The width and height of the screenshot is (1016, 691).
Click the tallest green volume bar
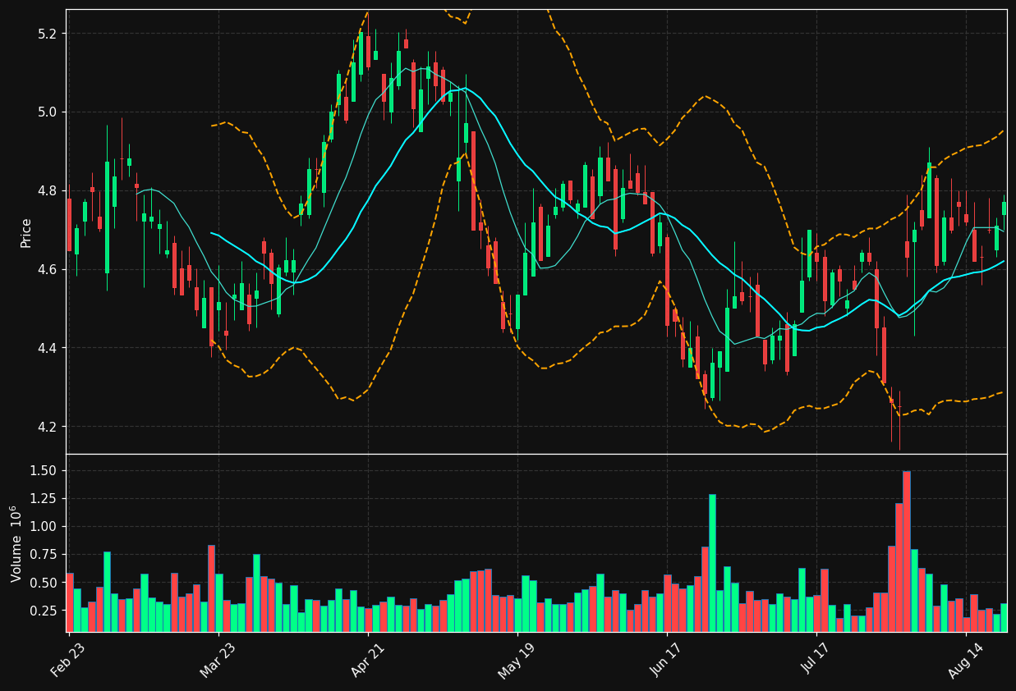(712, 563)
